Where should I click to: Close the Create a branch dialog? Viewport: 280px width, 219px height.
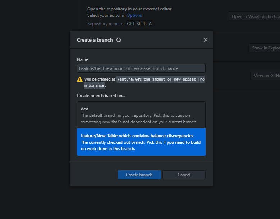[205, 40]
